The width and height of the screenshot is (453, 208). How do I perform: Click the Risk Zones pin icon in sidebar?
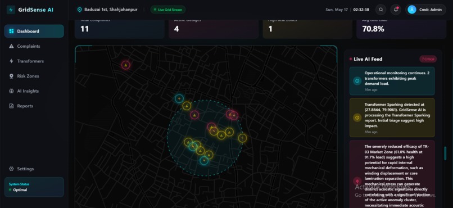(11, 76)
